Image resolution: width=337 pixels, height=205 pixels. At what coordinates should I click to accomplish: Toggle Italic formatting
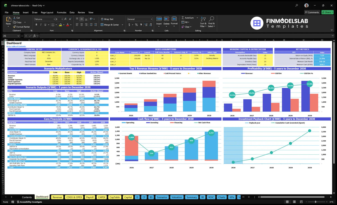(40, 25)
